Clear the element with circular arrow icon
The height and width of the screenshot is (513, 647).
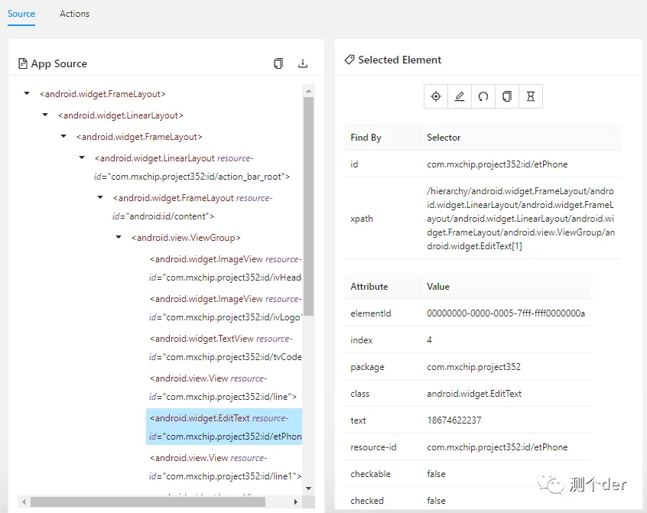pos(483,96)
